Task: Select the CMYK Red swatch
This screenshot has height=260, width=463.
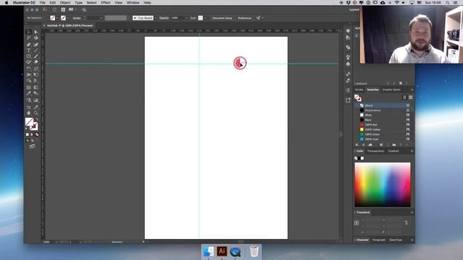Action: (382, 125)
